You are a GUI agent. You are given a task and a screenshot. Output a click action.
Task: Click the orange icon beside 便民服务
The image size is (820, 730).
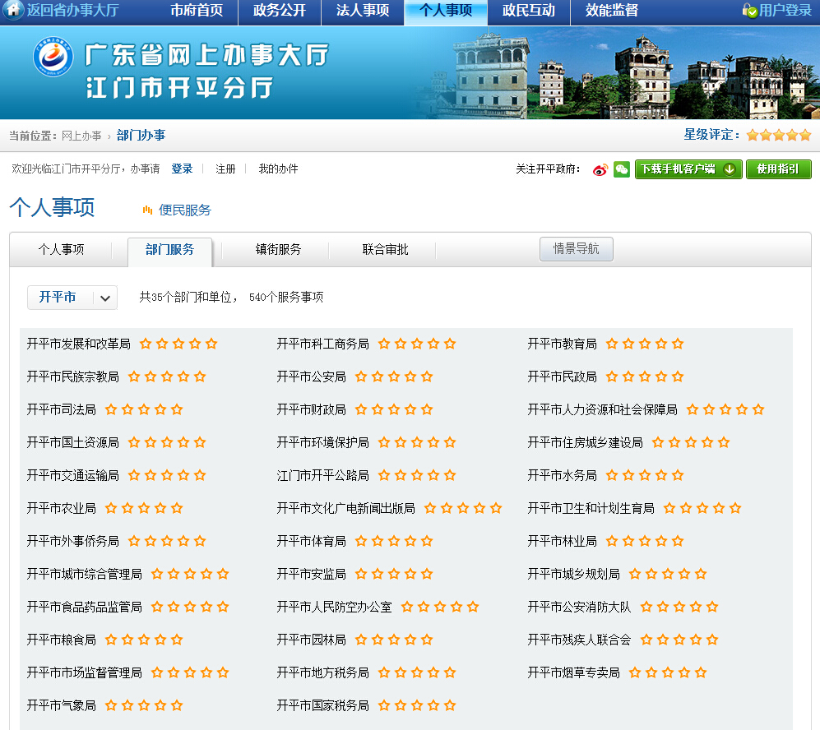pos(148,210)
